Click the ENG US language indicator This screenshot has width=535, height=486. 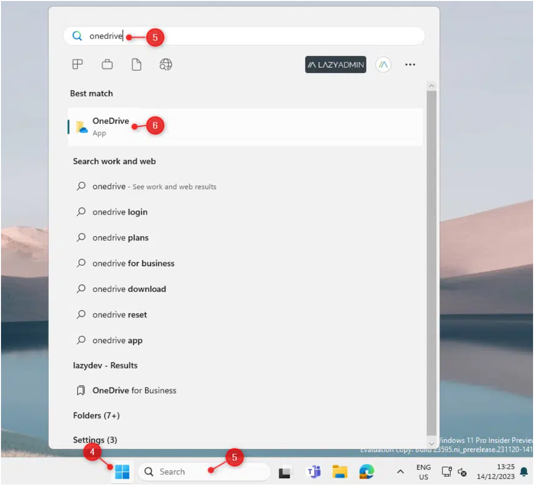[x=423, y=472]
